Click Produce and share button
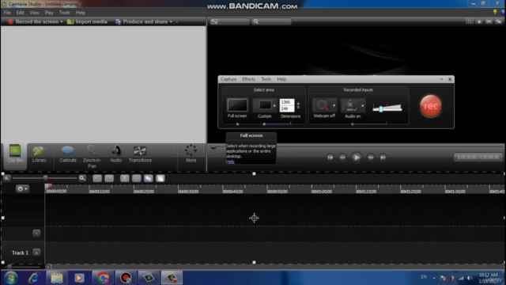The height and width of the screenshot is (285, 506). pyautogui.click(x=142, y=21)
